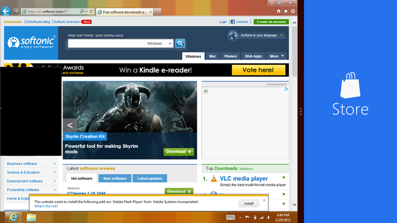
Task: Expand the More platforms menu
Action: (x=277, y=56)
